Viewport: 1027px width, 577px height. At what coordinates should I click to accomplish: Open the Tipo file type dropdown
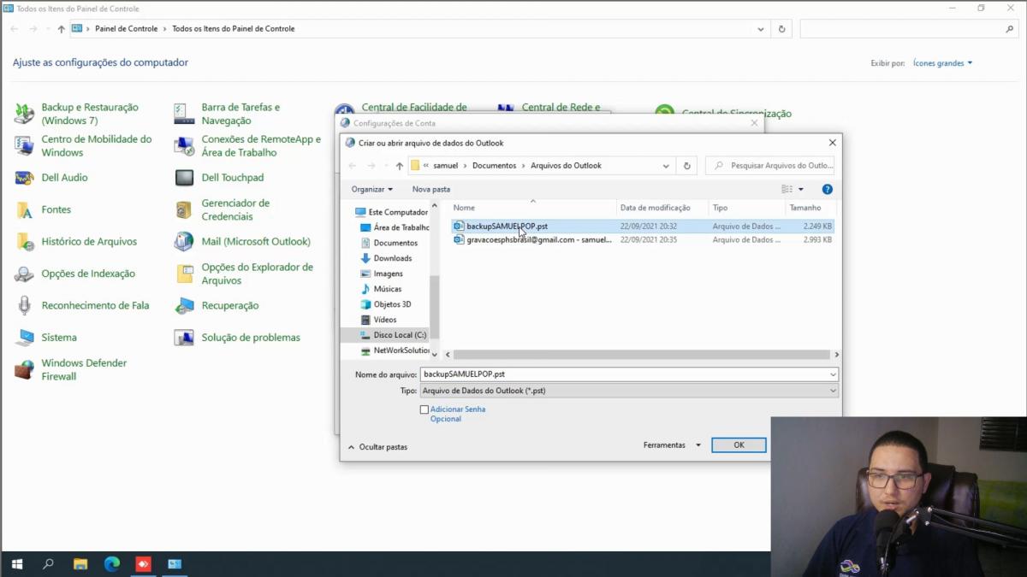[x=629, y=391]
